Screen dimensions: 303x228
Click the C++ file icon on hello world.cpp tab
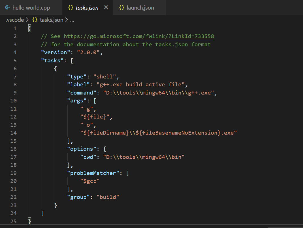(8, 8)
